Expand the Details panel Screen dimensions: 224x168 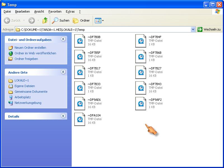(63, 116)
